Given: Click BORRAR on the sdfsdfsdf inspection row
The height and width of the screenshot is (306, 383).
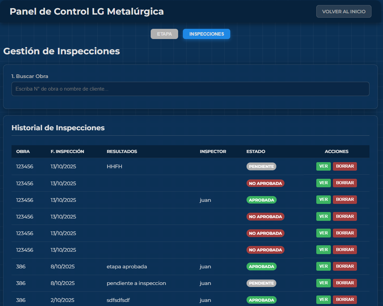Looking at the screenshot, I should (x=345, y=300).
